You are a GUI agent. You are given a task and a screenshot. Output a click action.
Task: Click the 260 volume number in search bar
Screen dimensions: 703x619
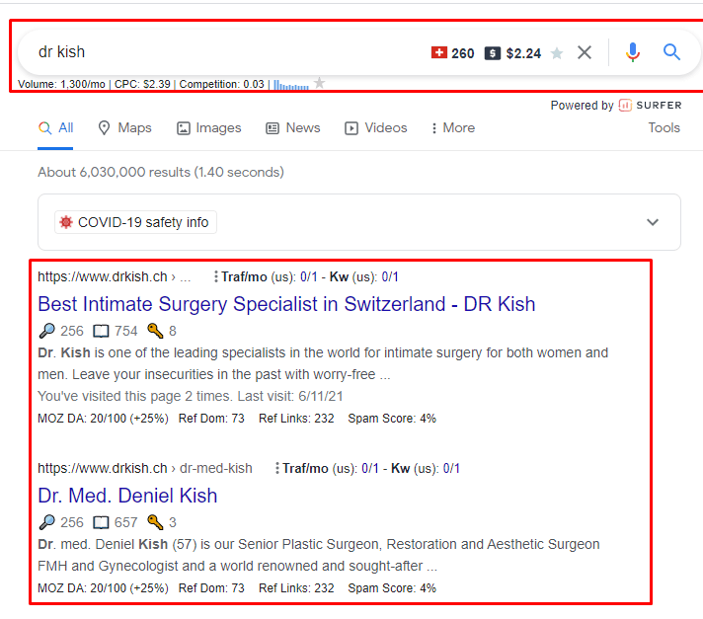pyautogui.click(x=463, y=53)
